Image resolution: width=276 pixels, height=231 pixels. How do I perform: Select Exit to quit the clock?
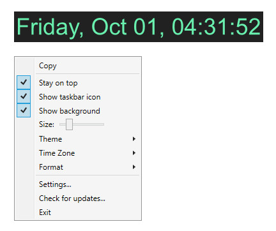pos(45,212)
